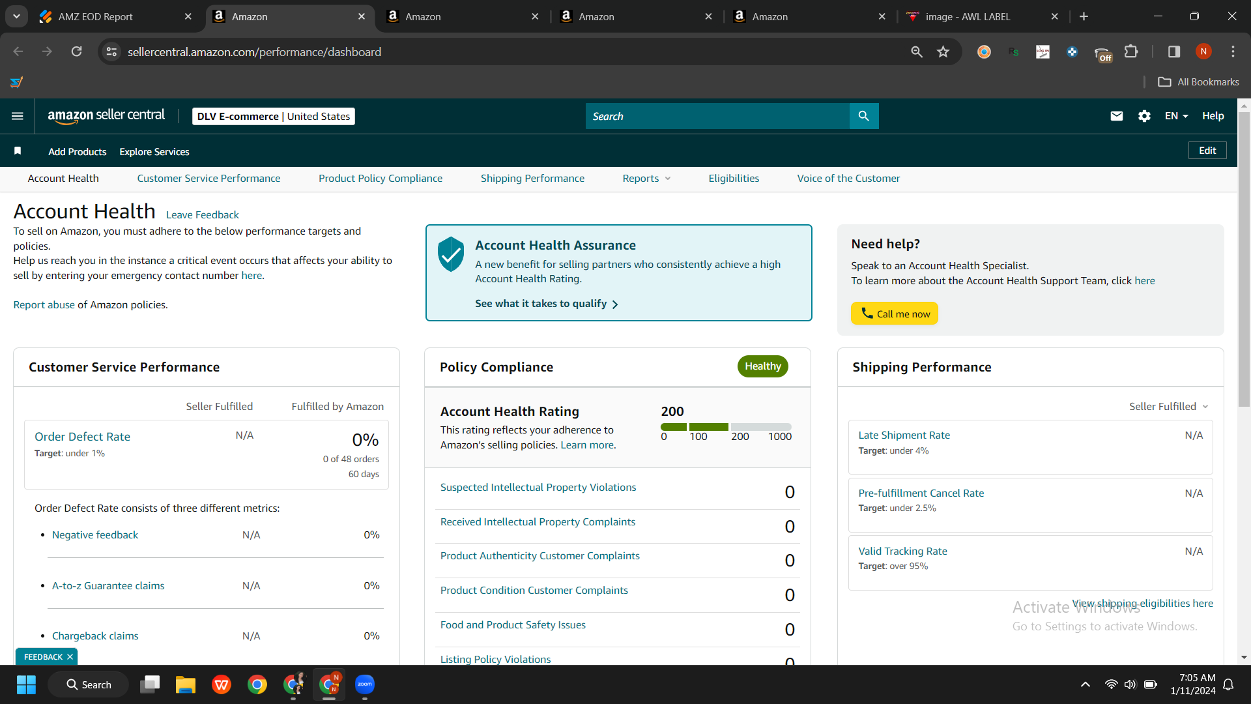Bookmark this page with the star icon
The image size is (1251, 704).
[943, 51]
